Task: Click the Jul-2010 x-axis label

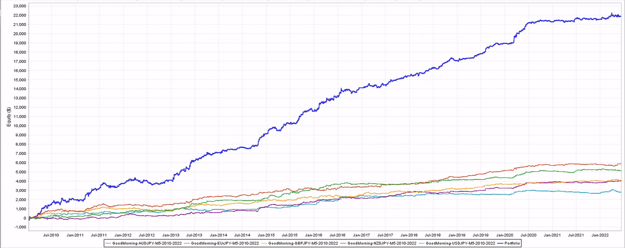Action: coord(51,235)
